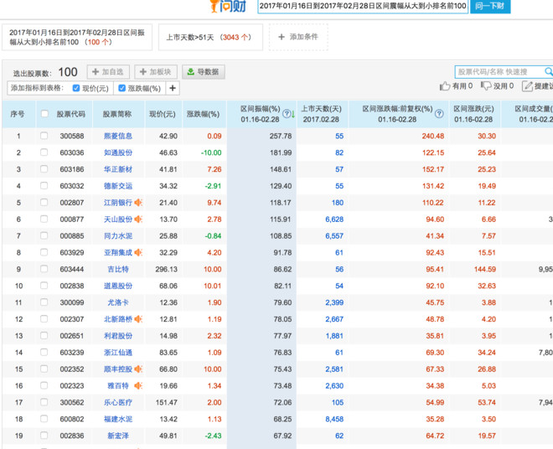Click the search magnifier in quick search box
Image resolution: width=553 pixels, height=449 pixels.
click(x=549, y=71)
